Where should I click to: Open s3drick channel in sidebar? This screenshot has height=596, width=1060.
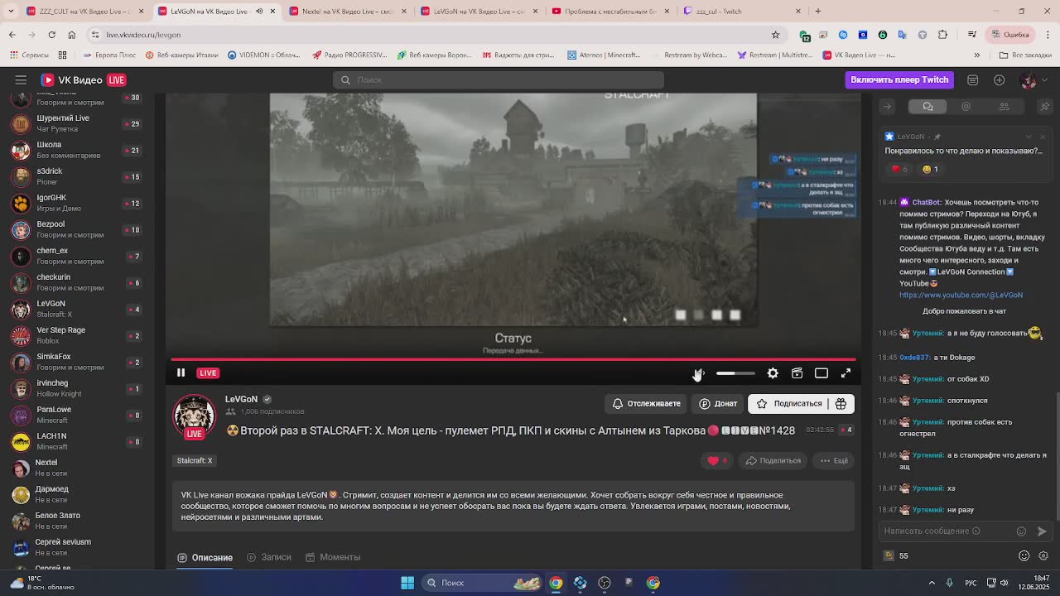(x=77, y=176)
